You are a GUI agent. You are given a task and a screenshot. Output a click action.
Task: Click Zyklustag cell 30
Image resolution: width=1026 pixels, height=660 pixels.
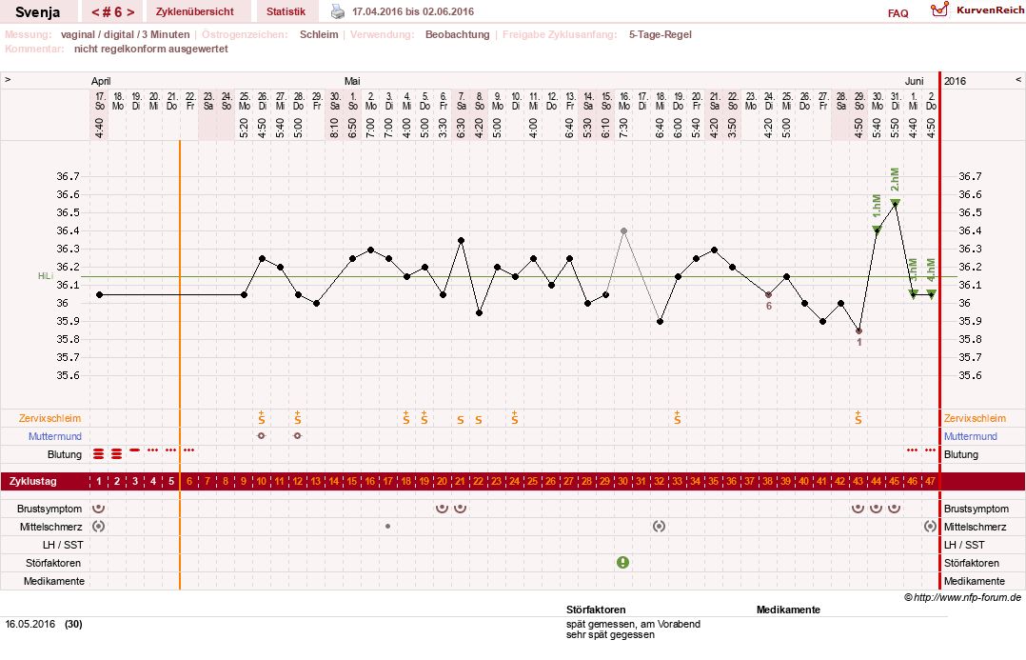tap(622, 481)
